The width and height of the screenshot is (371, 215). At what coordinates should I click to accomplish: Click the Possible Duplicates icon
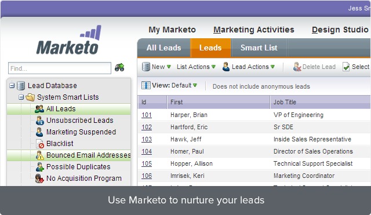[x=40, y=167]
